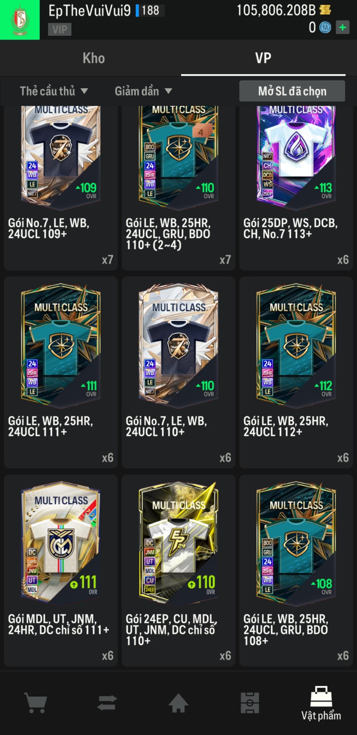Open Gói 24EP, CU, MDL 110+ pack
This screenshot has height=735, width=357.
point(178,570)
